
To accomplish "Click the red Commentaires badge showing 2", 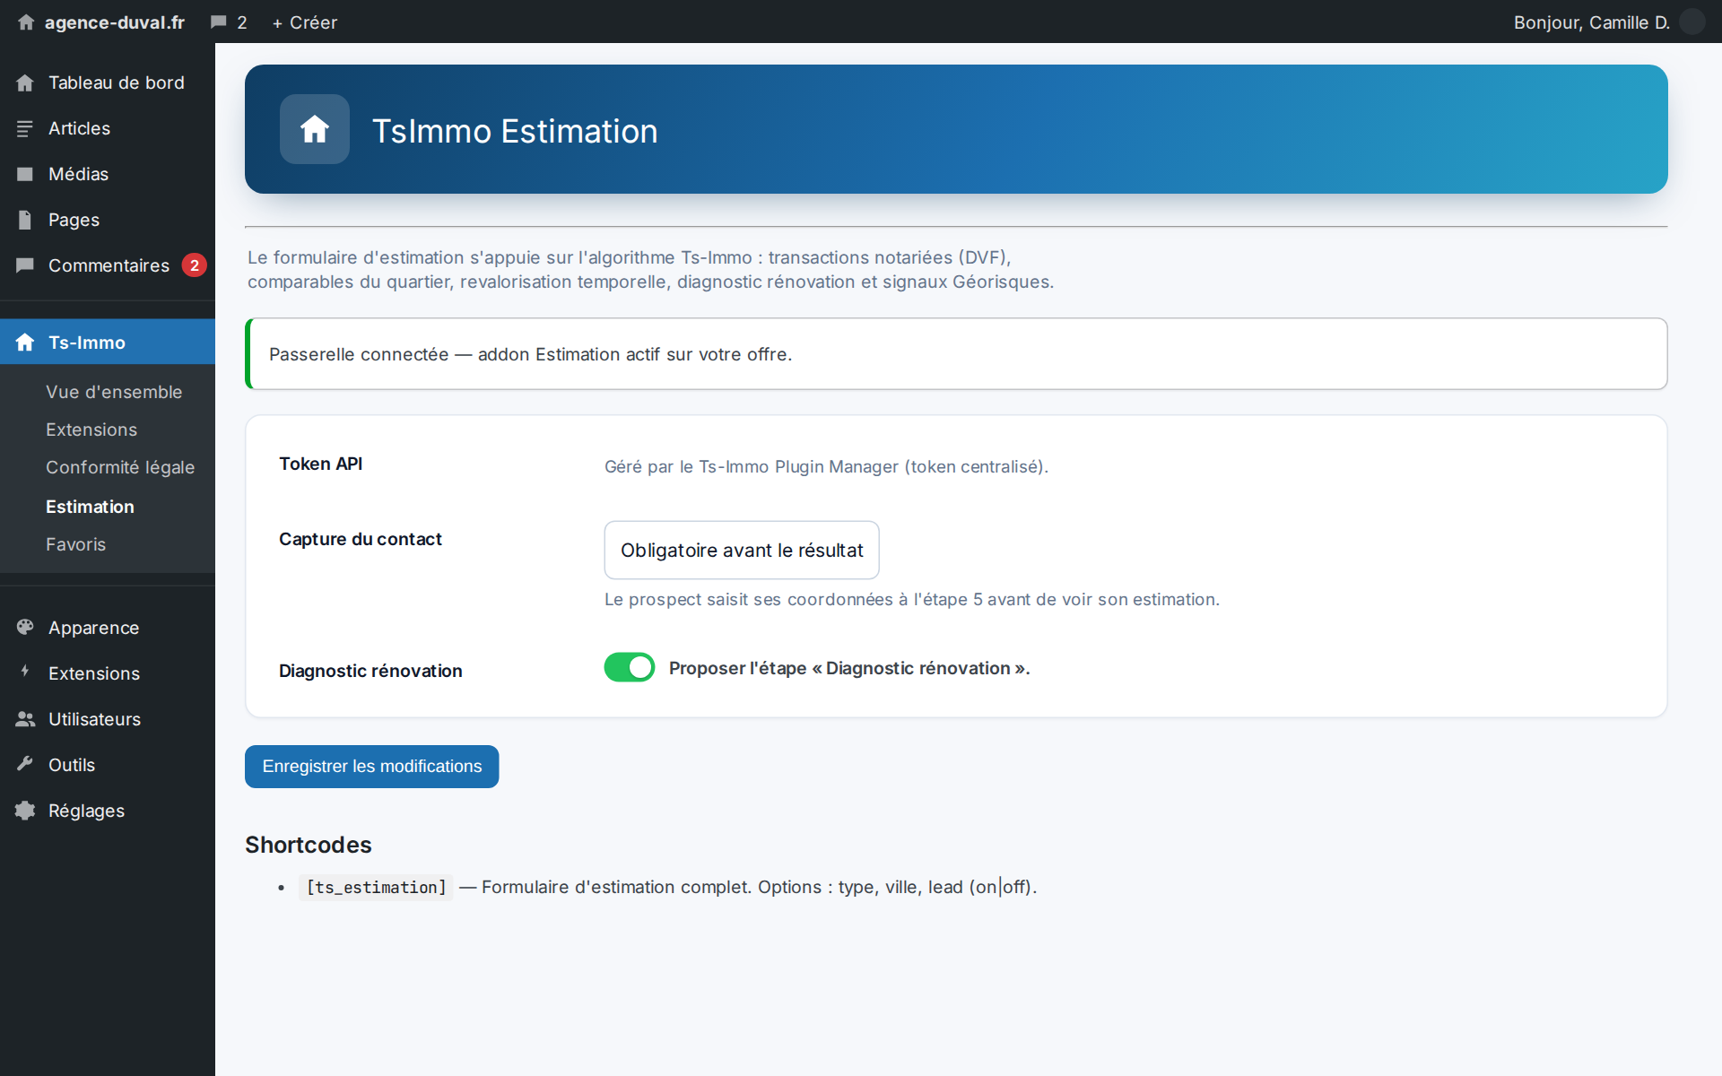I will click(x=195, y=265).
